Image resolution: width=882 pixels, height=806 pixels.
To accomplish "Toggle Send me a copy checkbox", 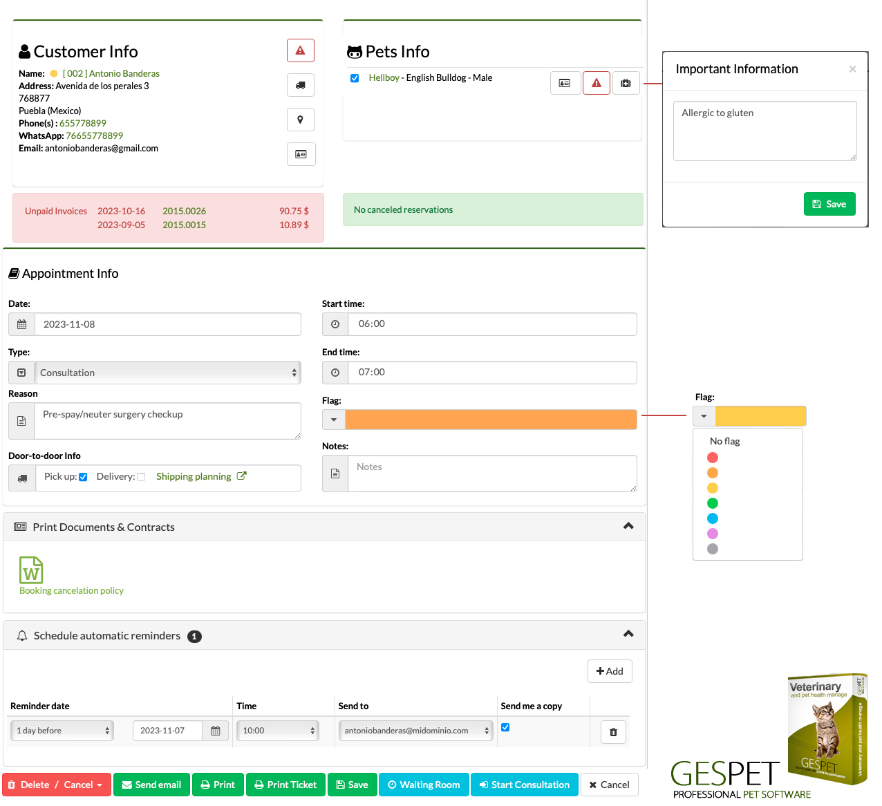I will point(505,727).
